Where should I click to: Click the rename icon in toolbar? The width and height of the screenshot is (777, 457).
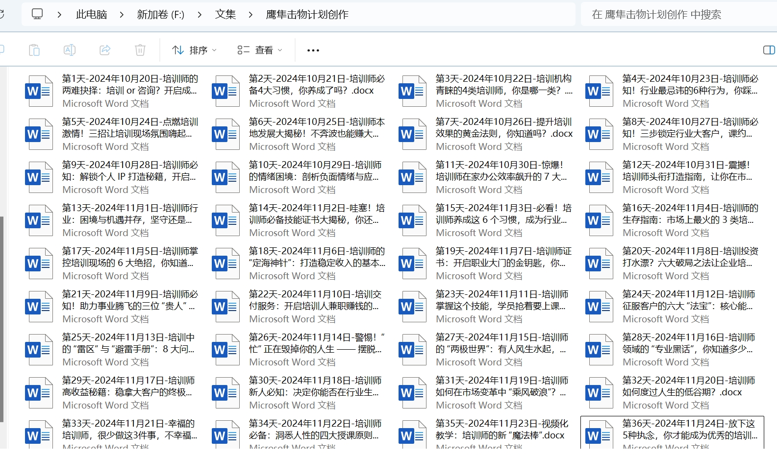pos(70,50)
